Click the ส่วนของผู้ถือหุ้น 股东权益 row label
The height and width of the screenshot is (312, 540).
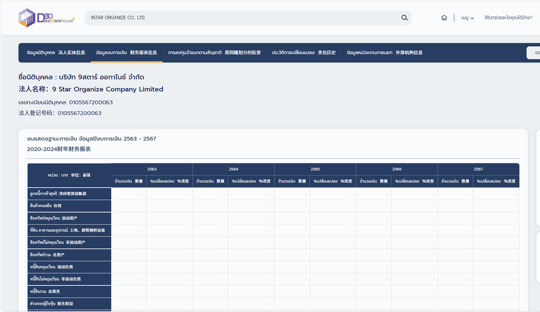pyautogui.click(x=69, y=303)
